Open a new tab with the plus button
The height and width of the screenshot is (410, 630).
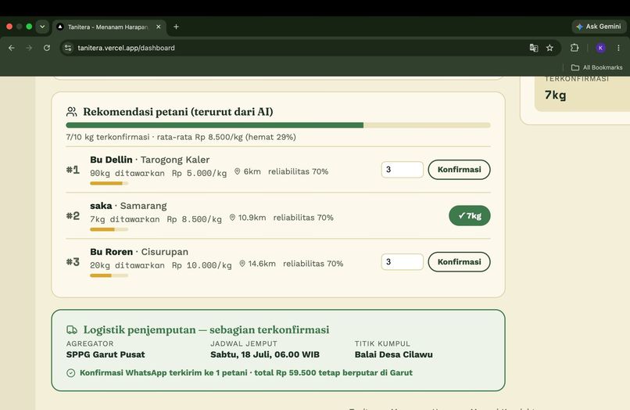coord(176,27)
